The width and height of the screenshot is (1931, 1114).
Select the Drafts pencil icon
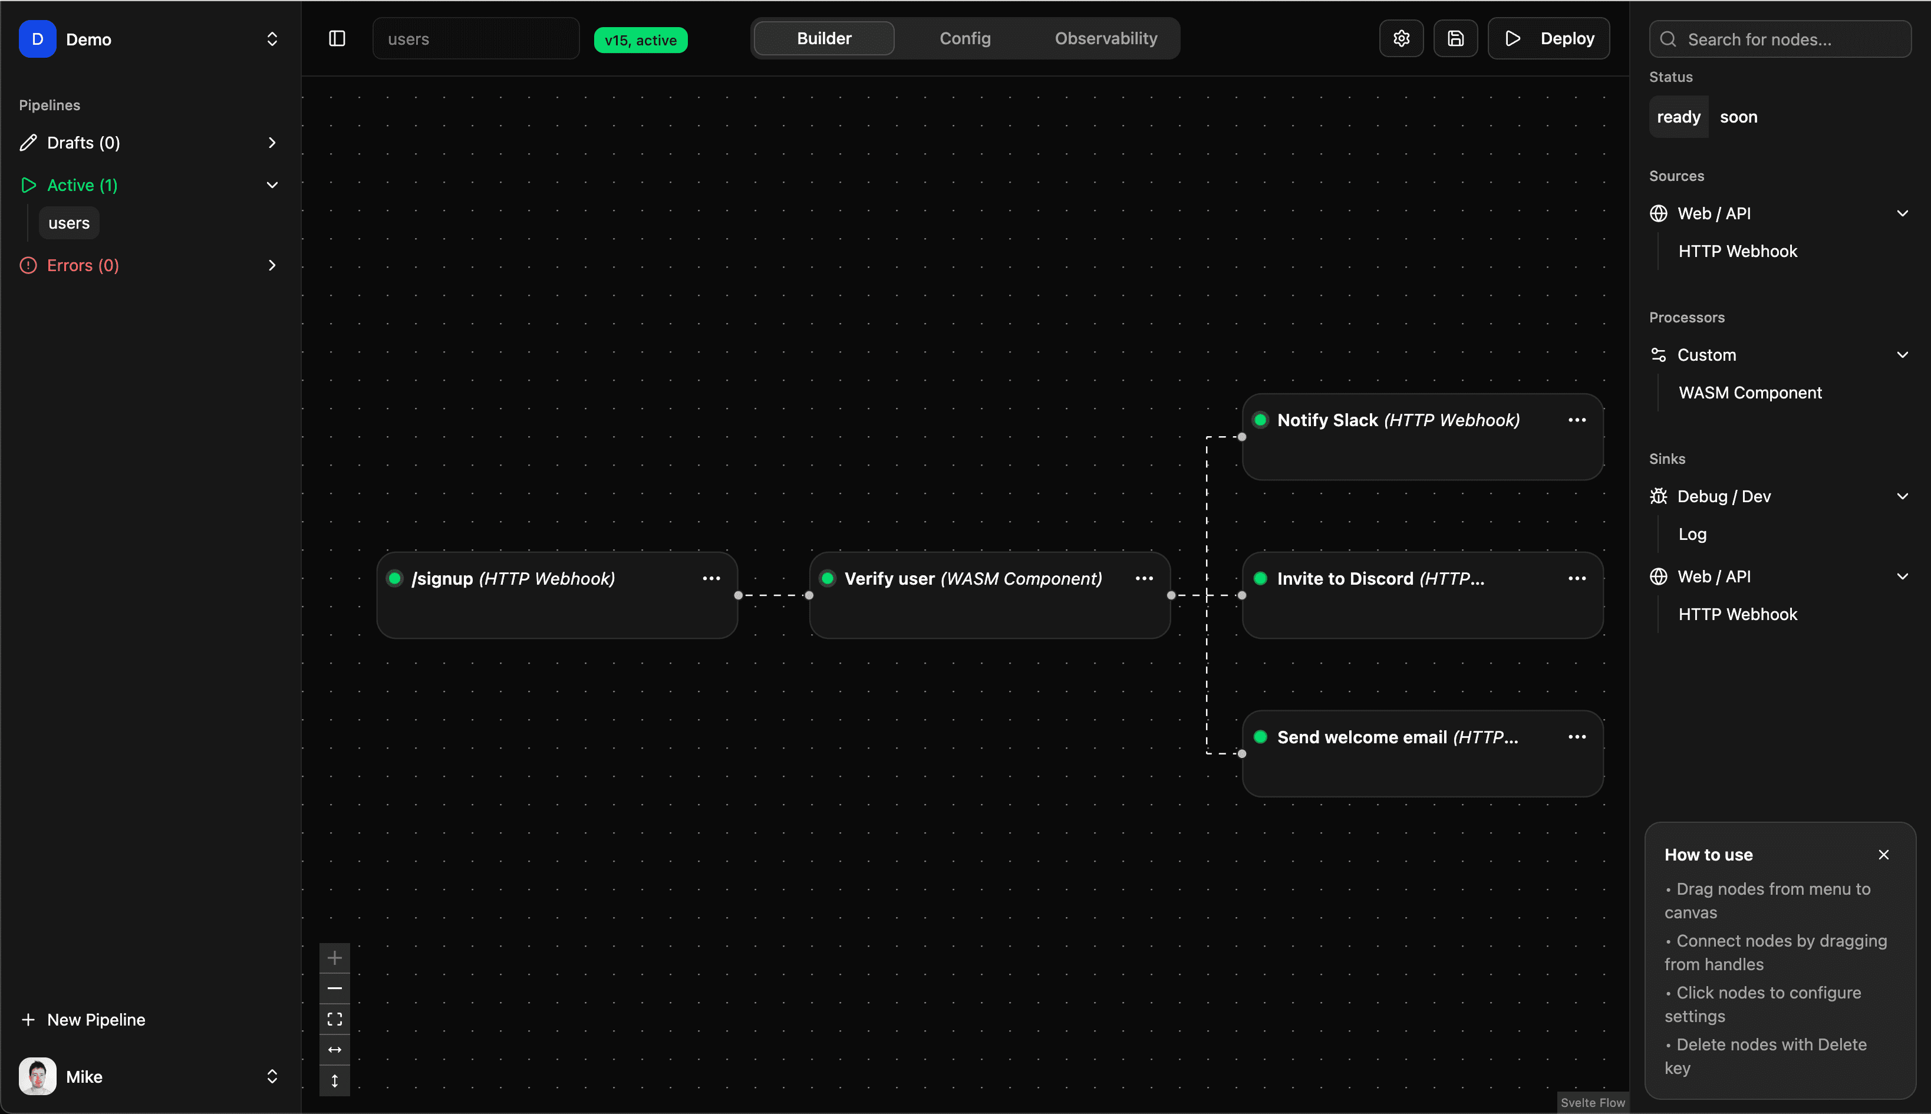tap(28, 142)
